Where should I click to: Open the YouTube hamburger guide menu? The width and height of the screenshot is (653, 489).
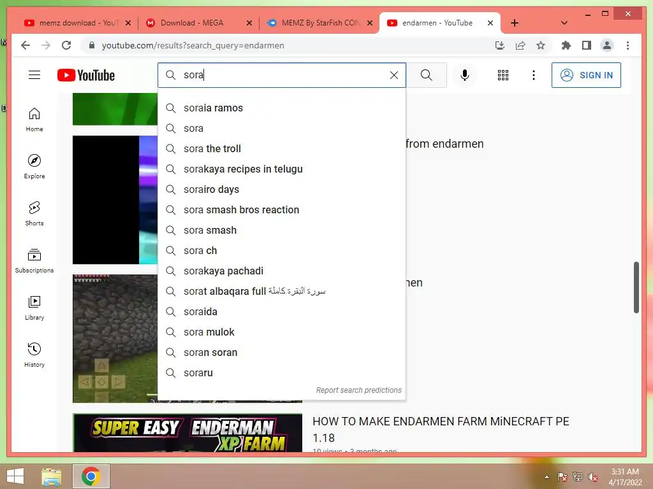(34, 75)
